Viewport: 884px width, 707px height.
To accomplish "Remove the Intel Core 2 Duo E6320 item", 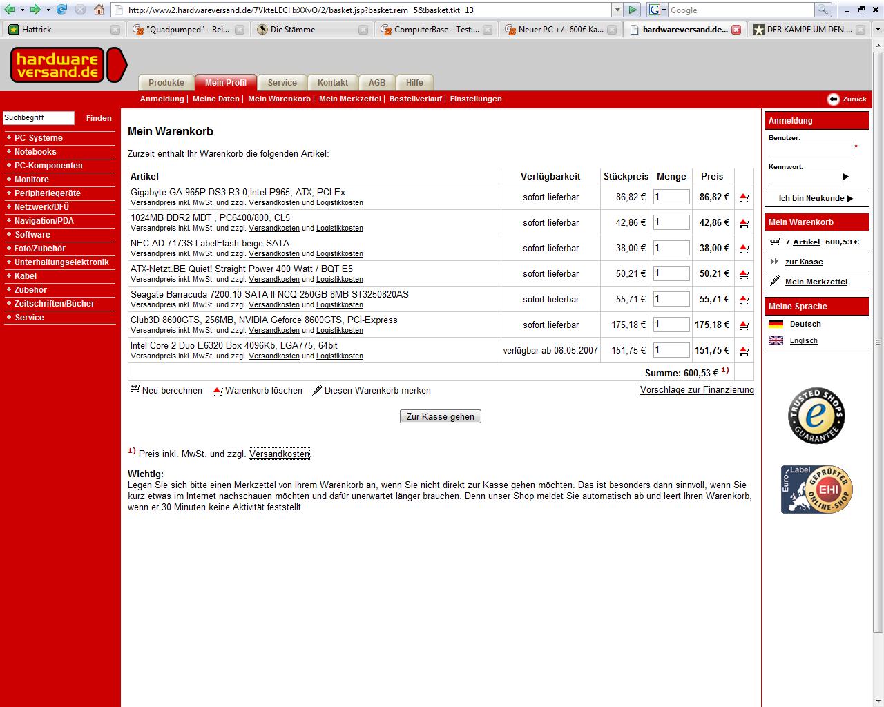I will click(x=744, y=351).
